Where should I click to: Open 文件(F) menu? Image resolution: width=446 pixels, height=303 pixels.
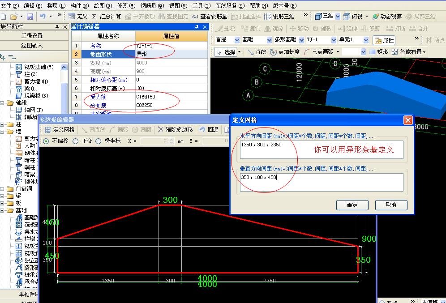tap(10, 6)
